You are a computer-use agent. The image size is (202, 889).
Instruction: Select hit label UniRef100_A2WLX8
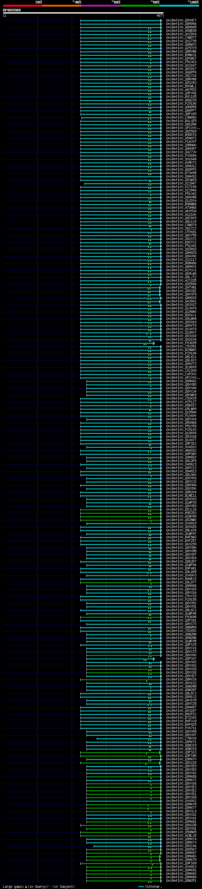tap(181, 835)
